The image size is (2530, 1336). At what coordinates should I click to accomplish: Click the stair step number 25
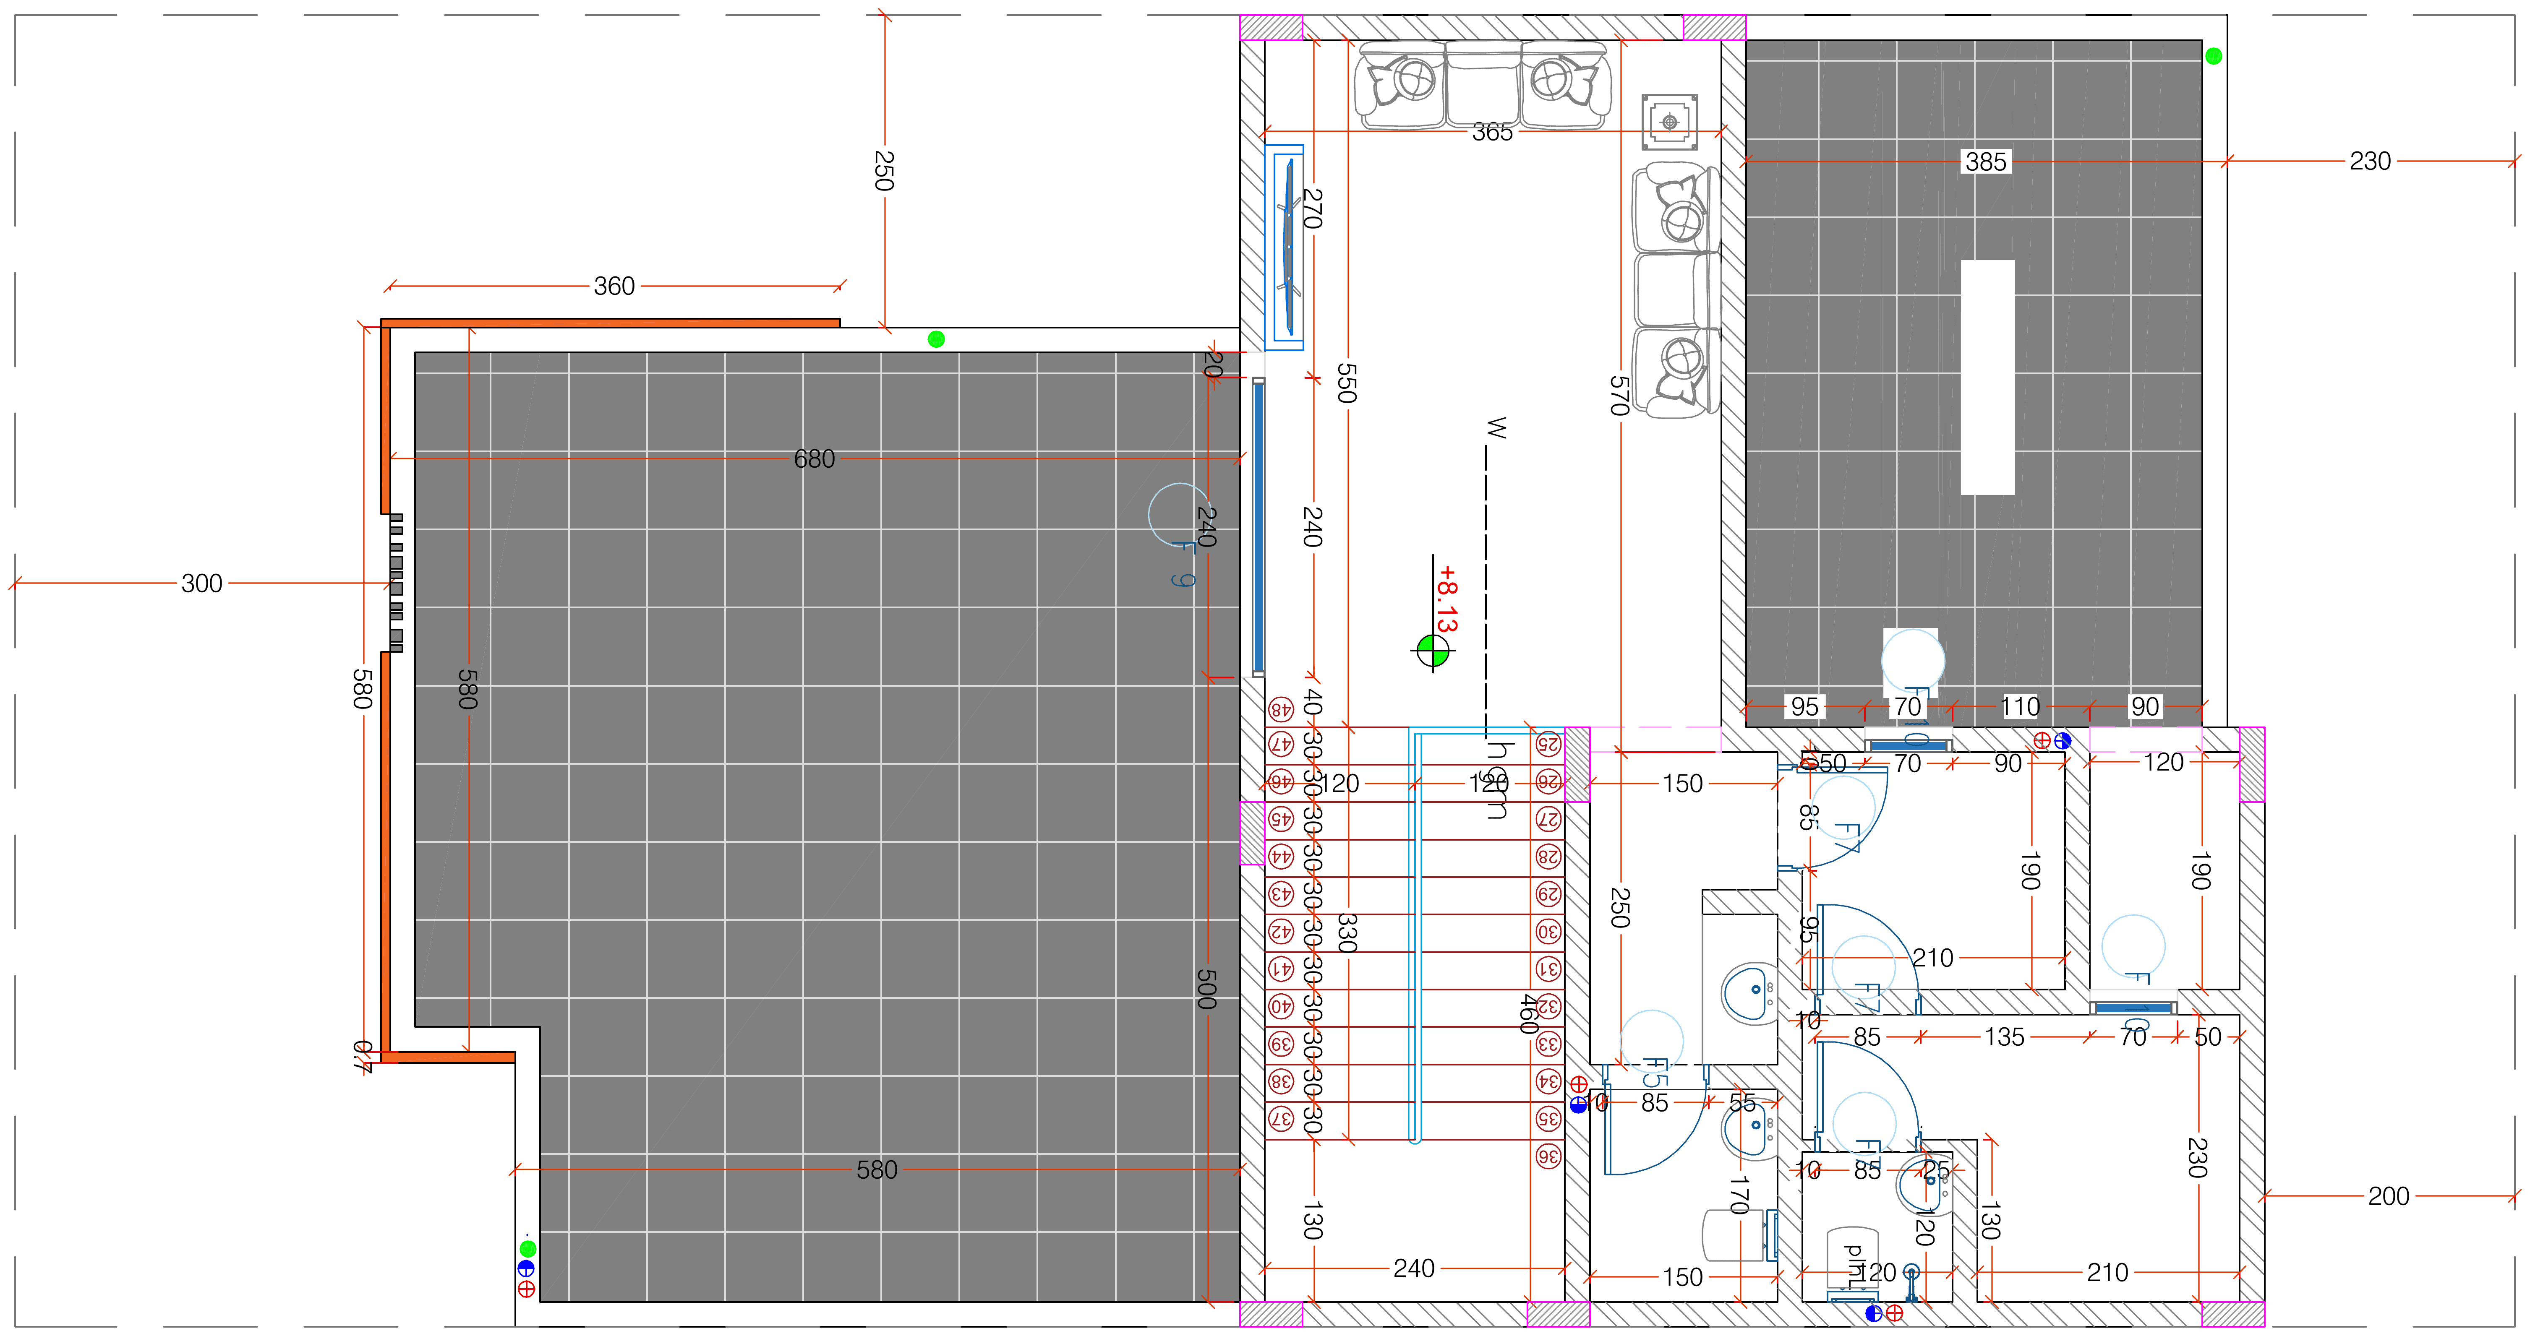pyautogui.click(x=1549, y=744)
